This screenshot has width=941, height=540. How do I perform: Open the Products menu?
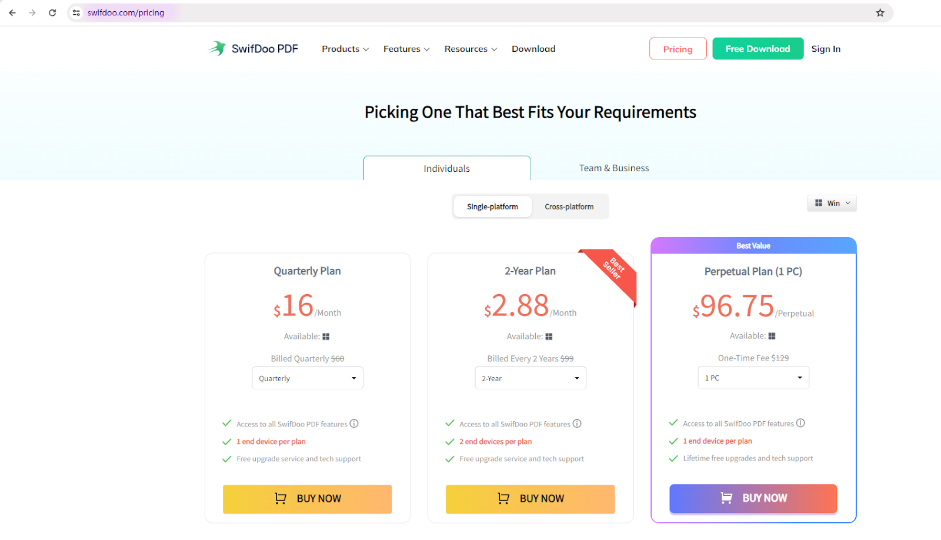(x=345, y=49)
